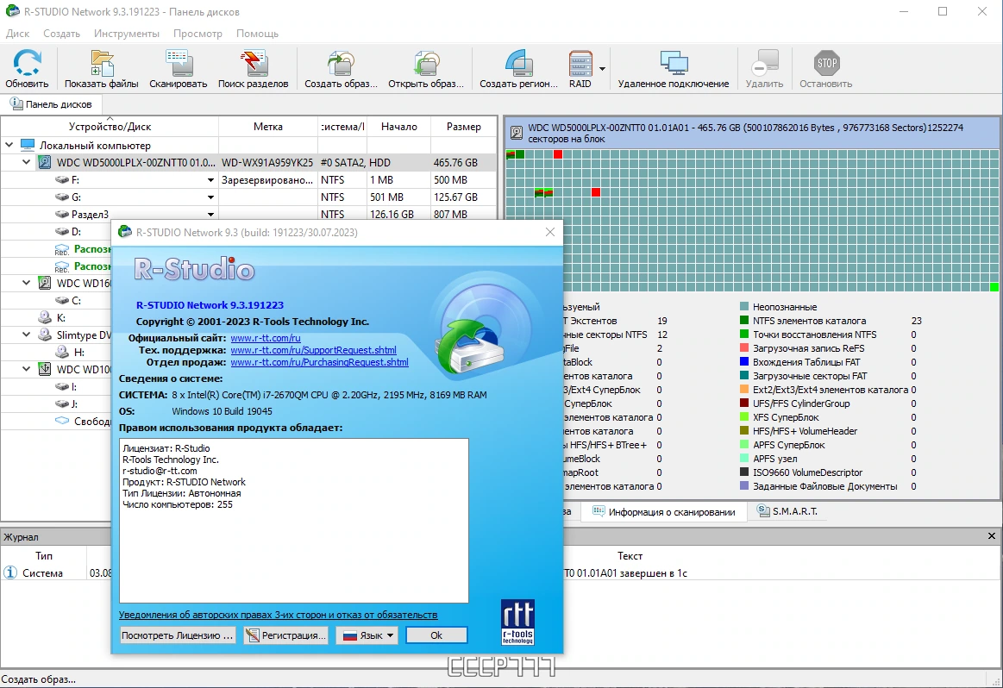Open the dropdown arrow on G: row
The height and width of the screenshot is (688, 1003).
tap(210, 197)
